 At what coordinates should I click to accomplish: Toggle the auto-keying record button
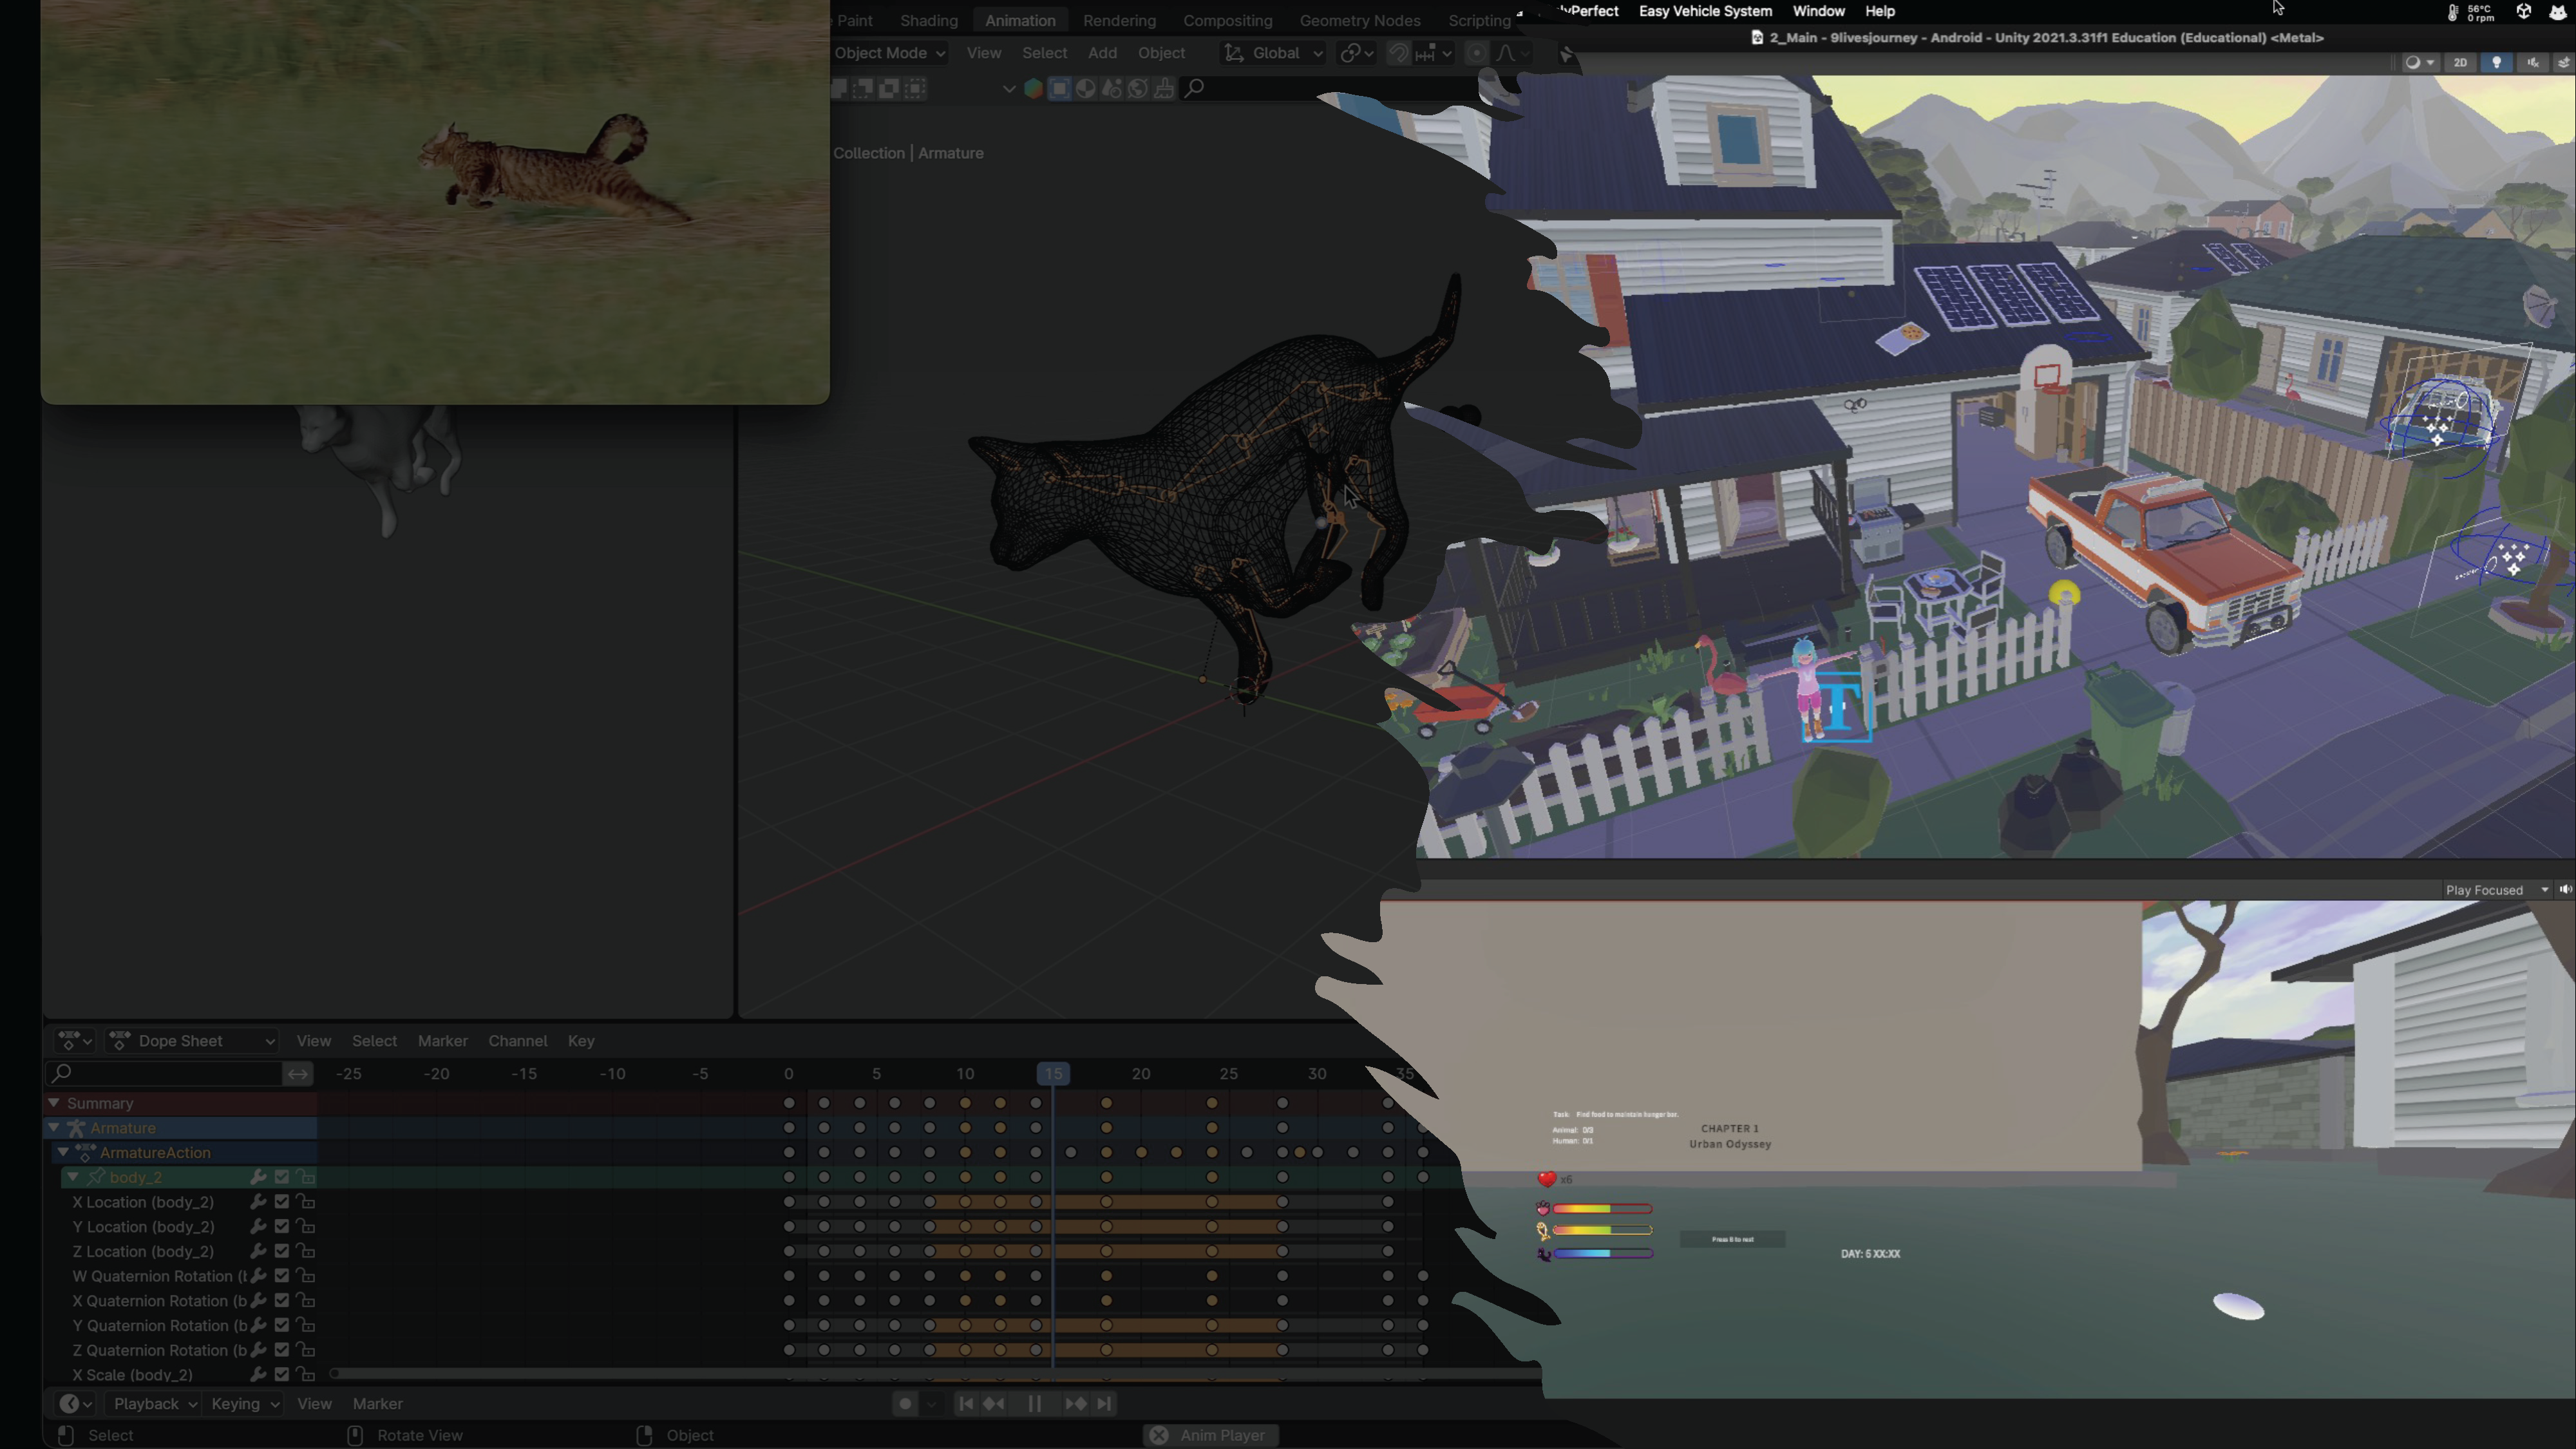click(905, 1404)
